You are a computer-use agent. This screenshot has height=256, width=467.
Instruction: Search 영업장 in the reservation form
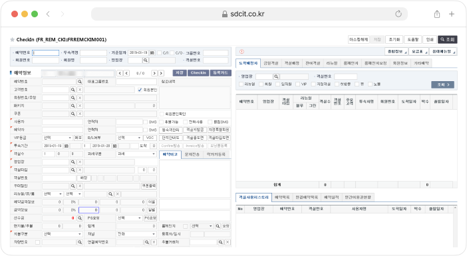pyautogui.click(x=73, y=162)
